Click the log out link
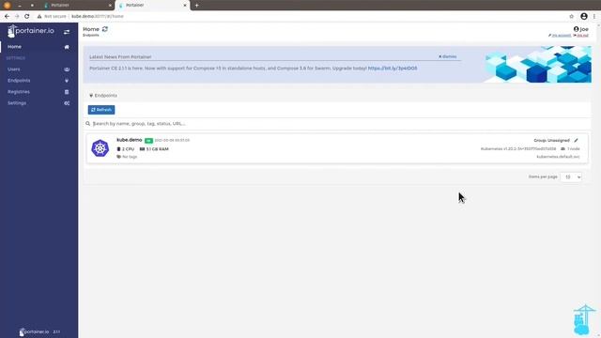 [581, 36]
